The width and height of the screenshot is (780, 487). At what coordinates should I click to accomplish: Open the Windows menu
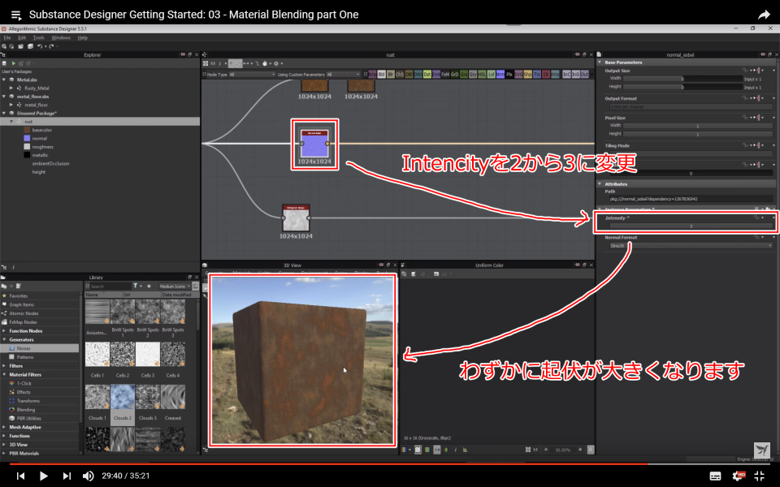(61, 38)
